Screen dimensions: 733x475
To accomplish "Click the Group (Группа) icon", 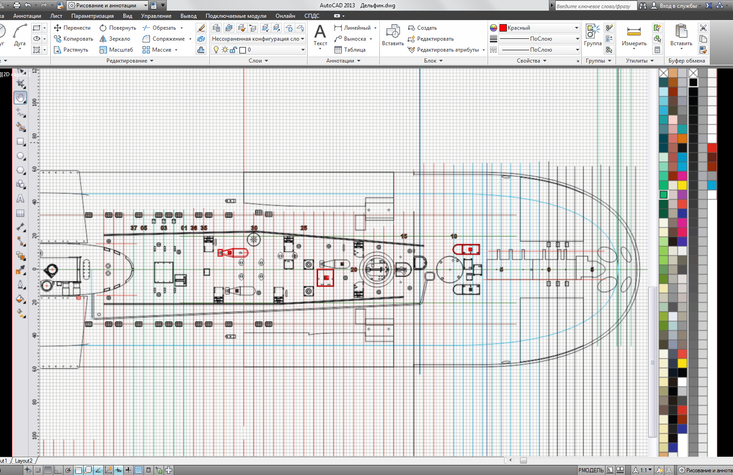I will pos(592,35).
